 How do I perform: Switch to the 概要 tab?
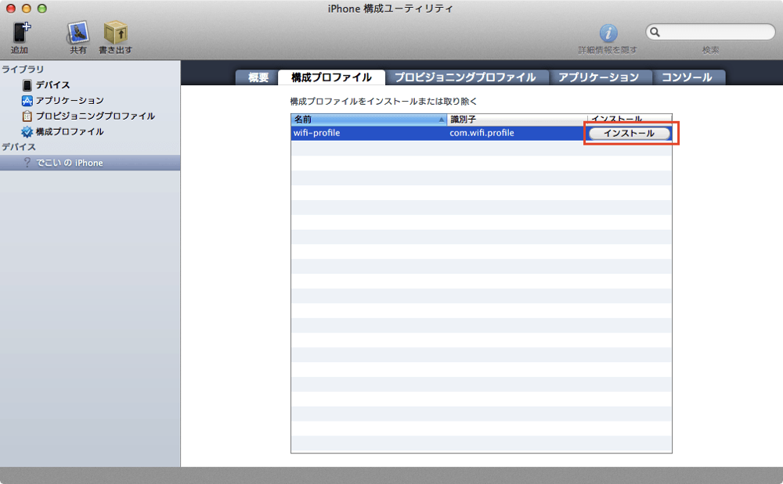pos(258,77)
